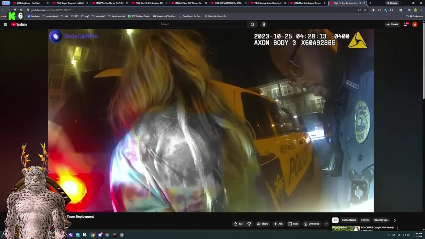Like the video with thumbs up
The height and width of the screenshot is (239, 425).
[x=238, y=224]
